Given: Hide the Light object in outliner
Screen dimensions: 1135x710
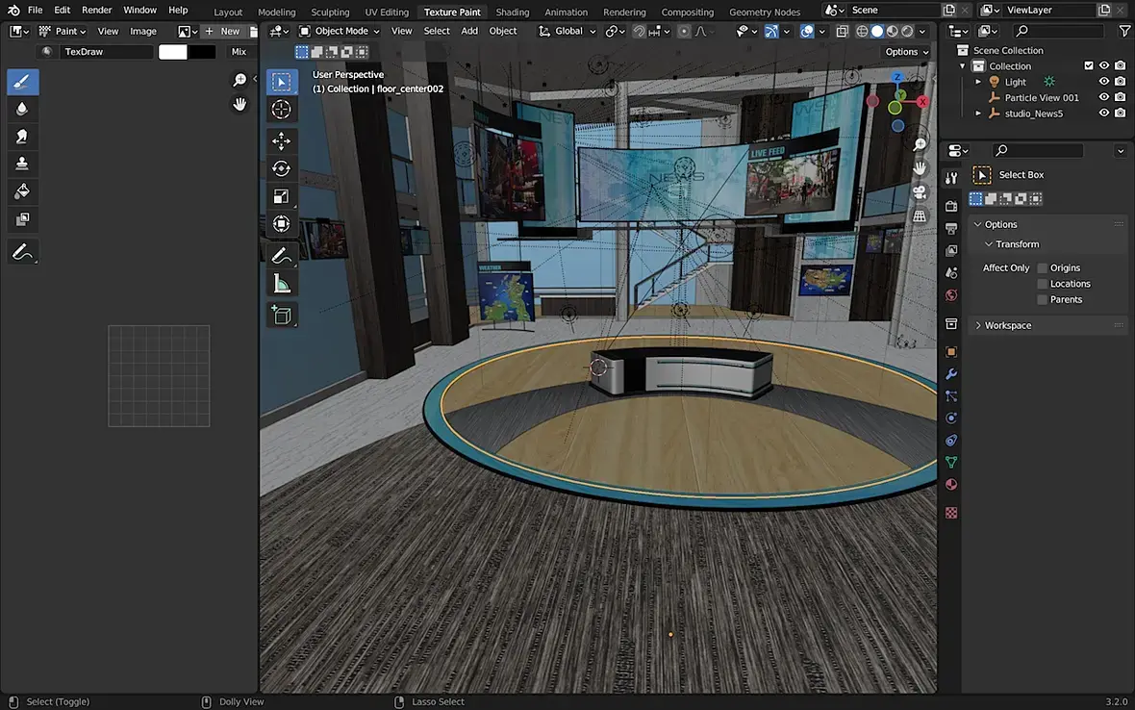Looking at the screenshot, I should click(1104, 82).
